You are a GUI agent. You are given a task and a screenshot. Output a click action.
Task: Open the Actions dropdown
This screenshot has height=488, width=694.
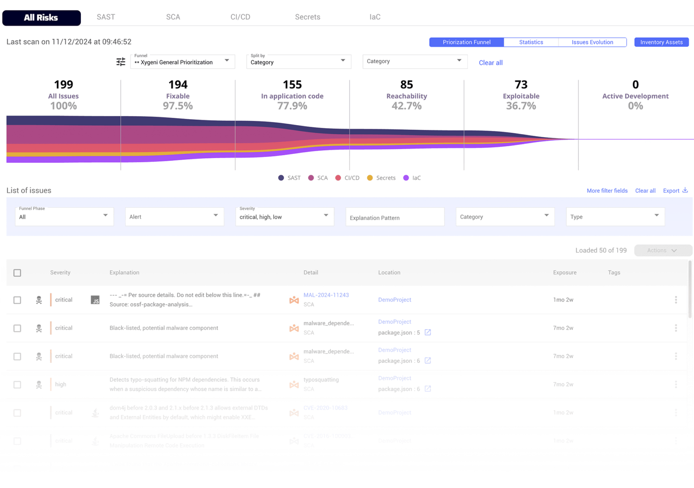[x=663, y=250]
